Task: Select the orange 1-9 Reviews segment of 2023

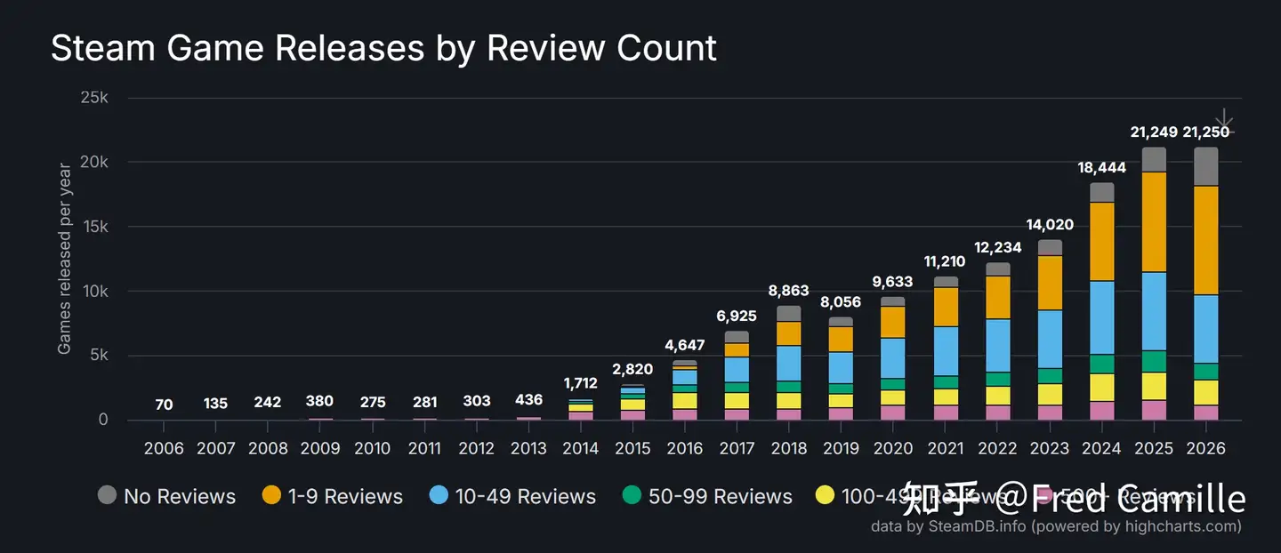Action: point(1050,283)
